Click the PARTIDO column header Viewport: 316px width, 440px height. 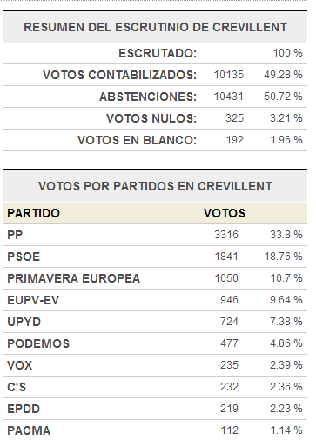(33, 213)
